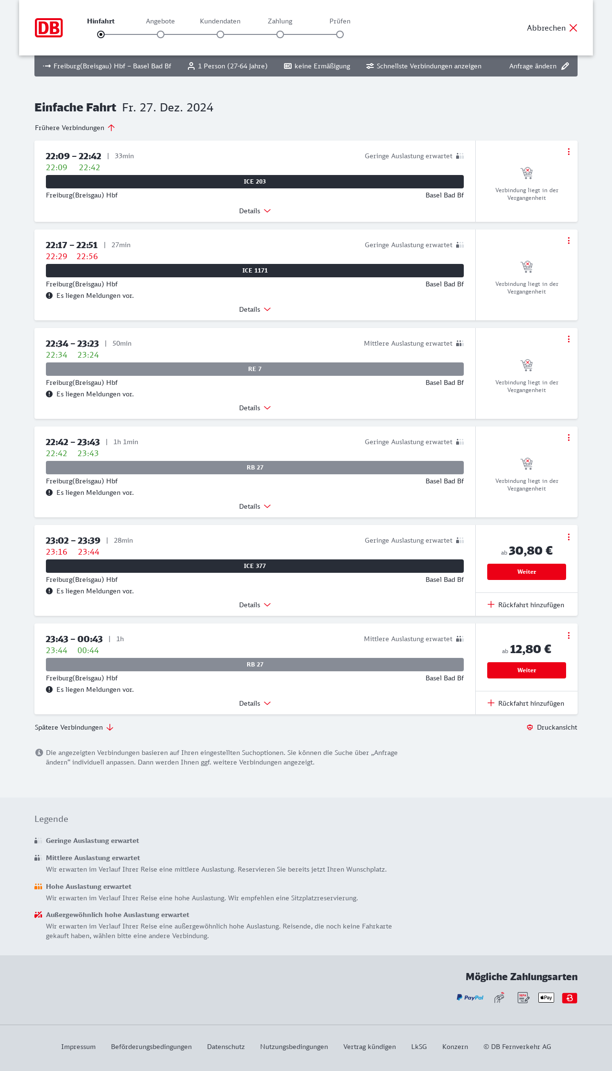Open the Datenschutz footer link
This screenshot has width=612, height=1071.
pos(226,1047)
